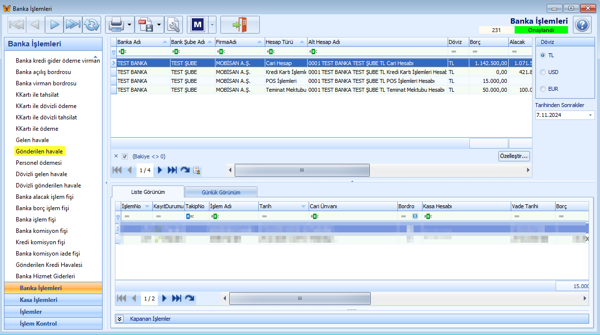Open the Tarihinden Sonrakiler date dropdown
The width and height of the screenshot is (600, 335).
591,115
